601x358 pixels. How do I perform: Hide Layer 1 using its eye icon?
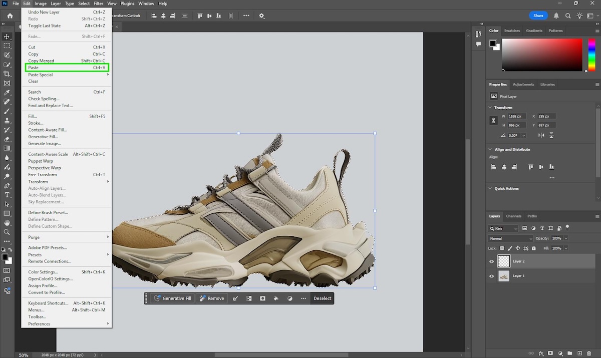click(492, 276)
